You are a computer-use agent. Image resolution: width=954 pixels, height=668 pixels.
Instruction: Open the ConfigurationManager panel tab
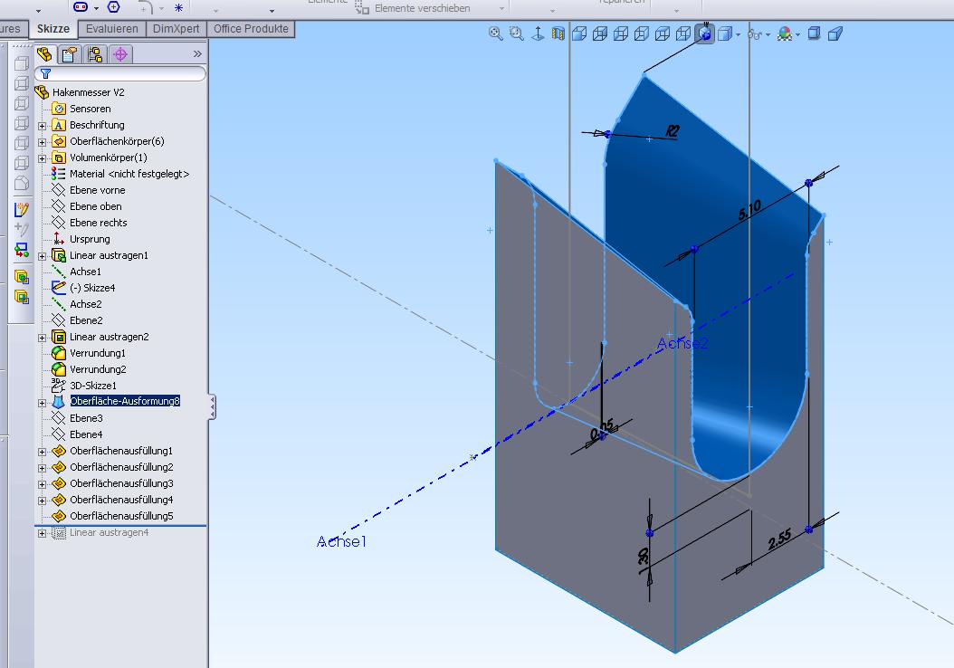coord(95,54)
